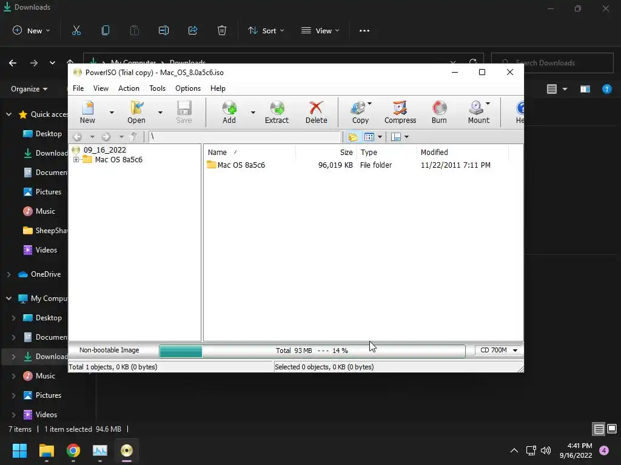This screenshot has height=465, width=621.
Task: Click the Share icon in Explorer toolbar
Action: 193,30
